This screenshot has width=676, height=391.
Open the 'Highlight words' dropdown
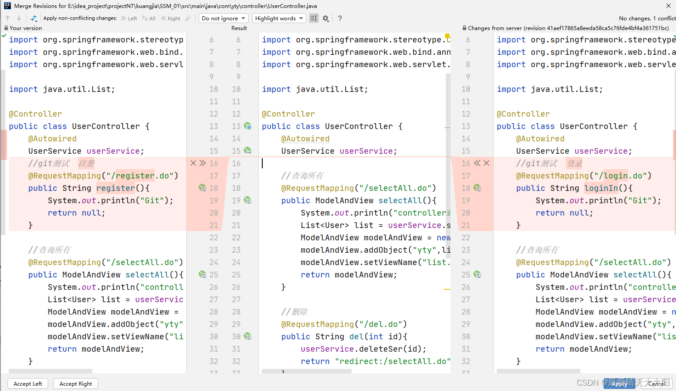tap(279, 18)
